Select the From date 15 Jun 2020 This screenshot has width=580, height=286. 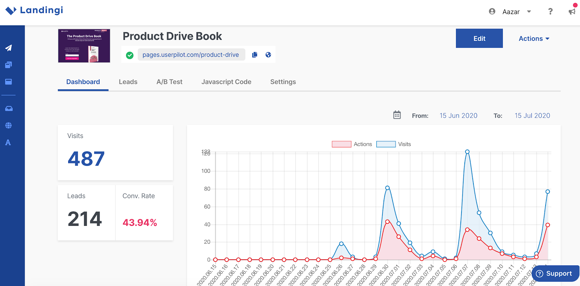458,115
